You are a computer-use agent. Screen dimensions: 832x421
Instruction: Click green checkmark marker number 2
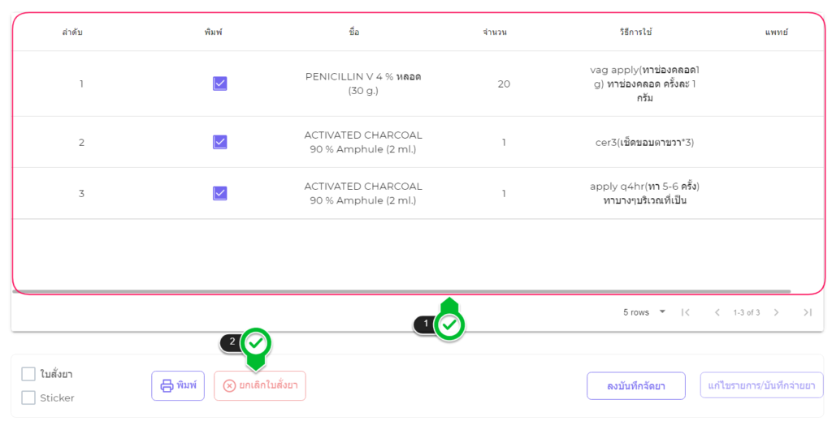tap(256, 342)
